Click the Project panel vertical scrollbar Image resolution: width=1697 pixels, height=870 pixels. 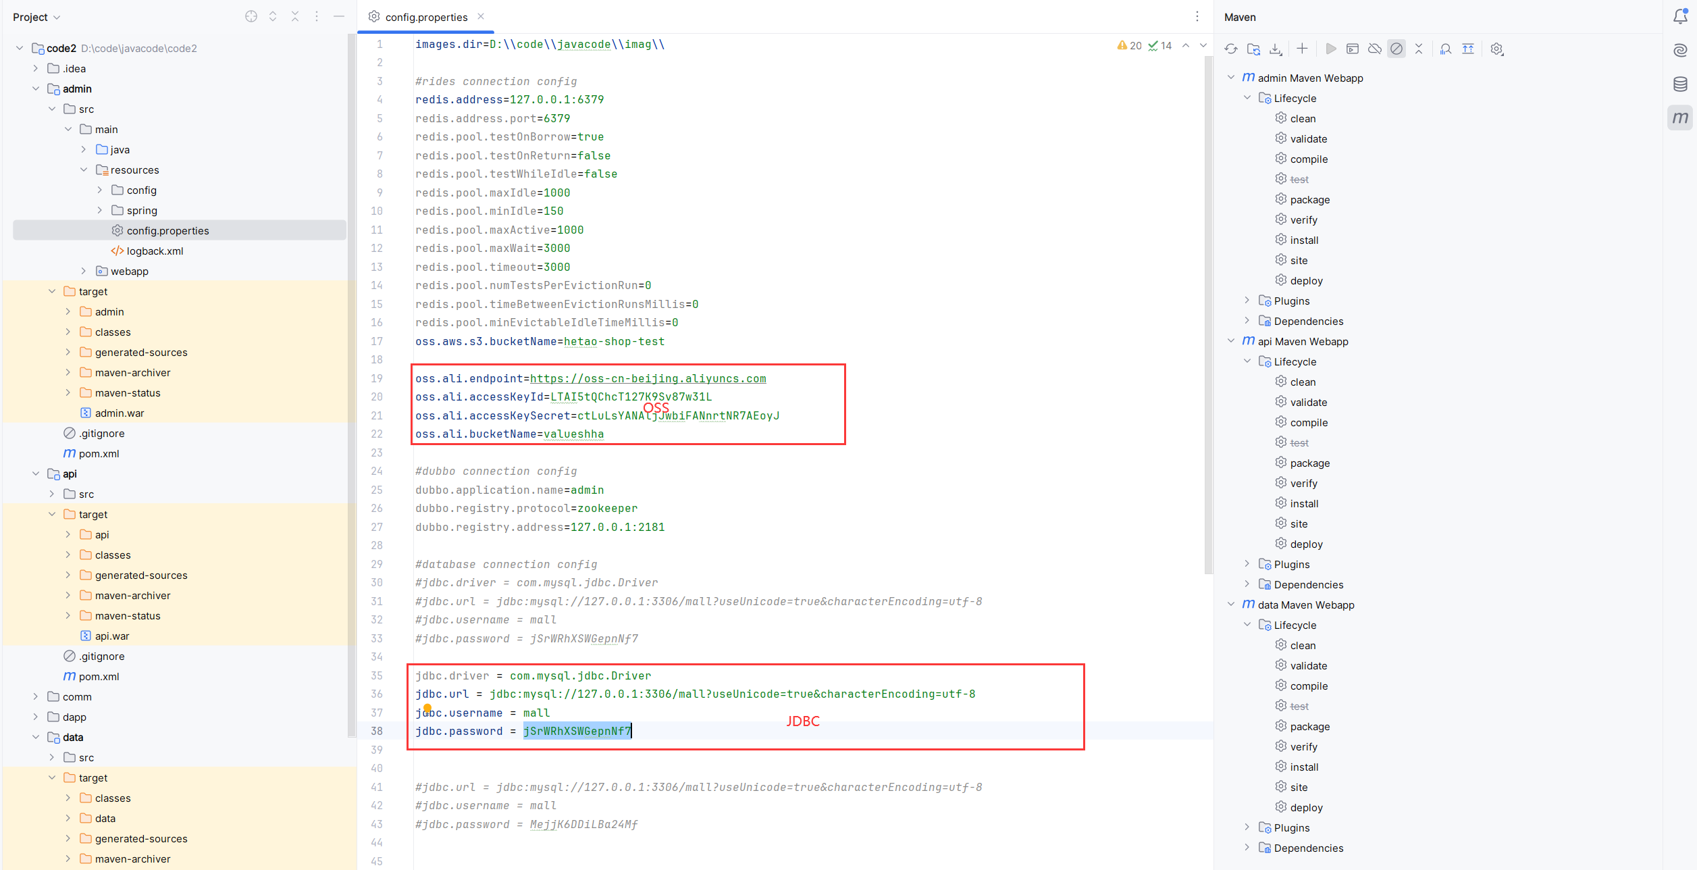(351, 385)
